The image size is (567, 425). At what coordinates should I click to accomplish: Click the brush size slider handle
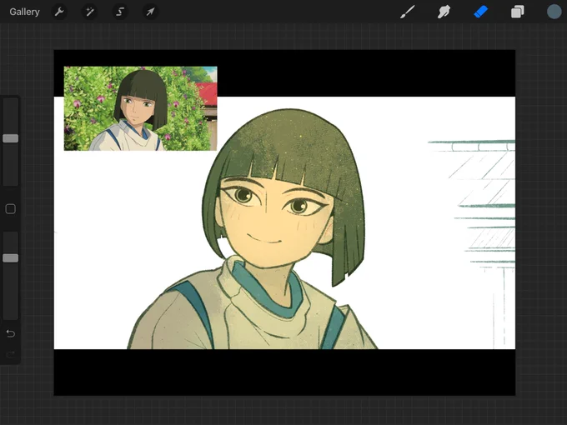point(11,138)
